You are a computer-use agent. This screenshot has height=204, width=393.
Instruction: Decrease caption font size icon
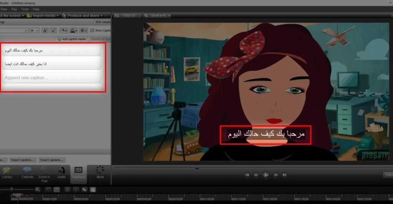(x=53, y=30)
